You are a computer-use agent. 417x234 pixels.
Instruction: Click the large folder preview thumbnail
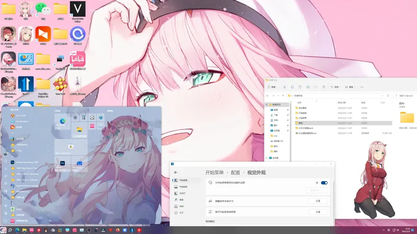tap(407, 117)
